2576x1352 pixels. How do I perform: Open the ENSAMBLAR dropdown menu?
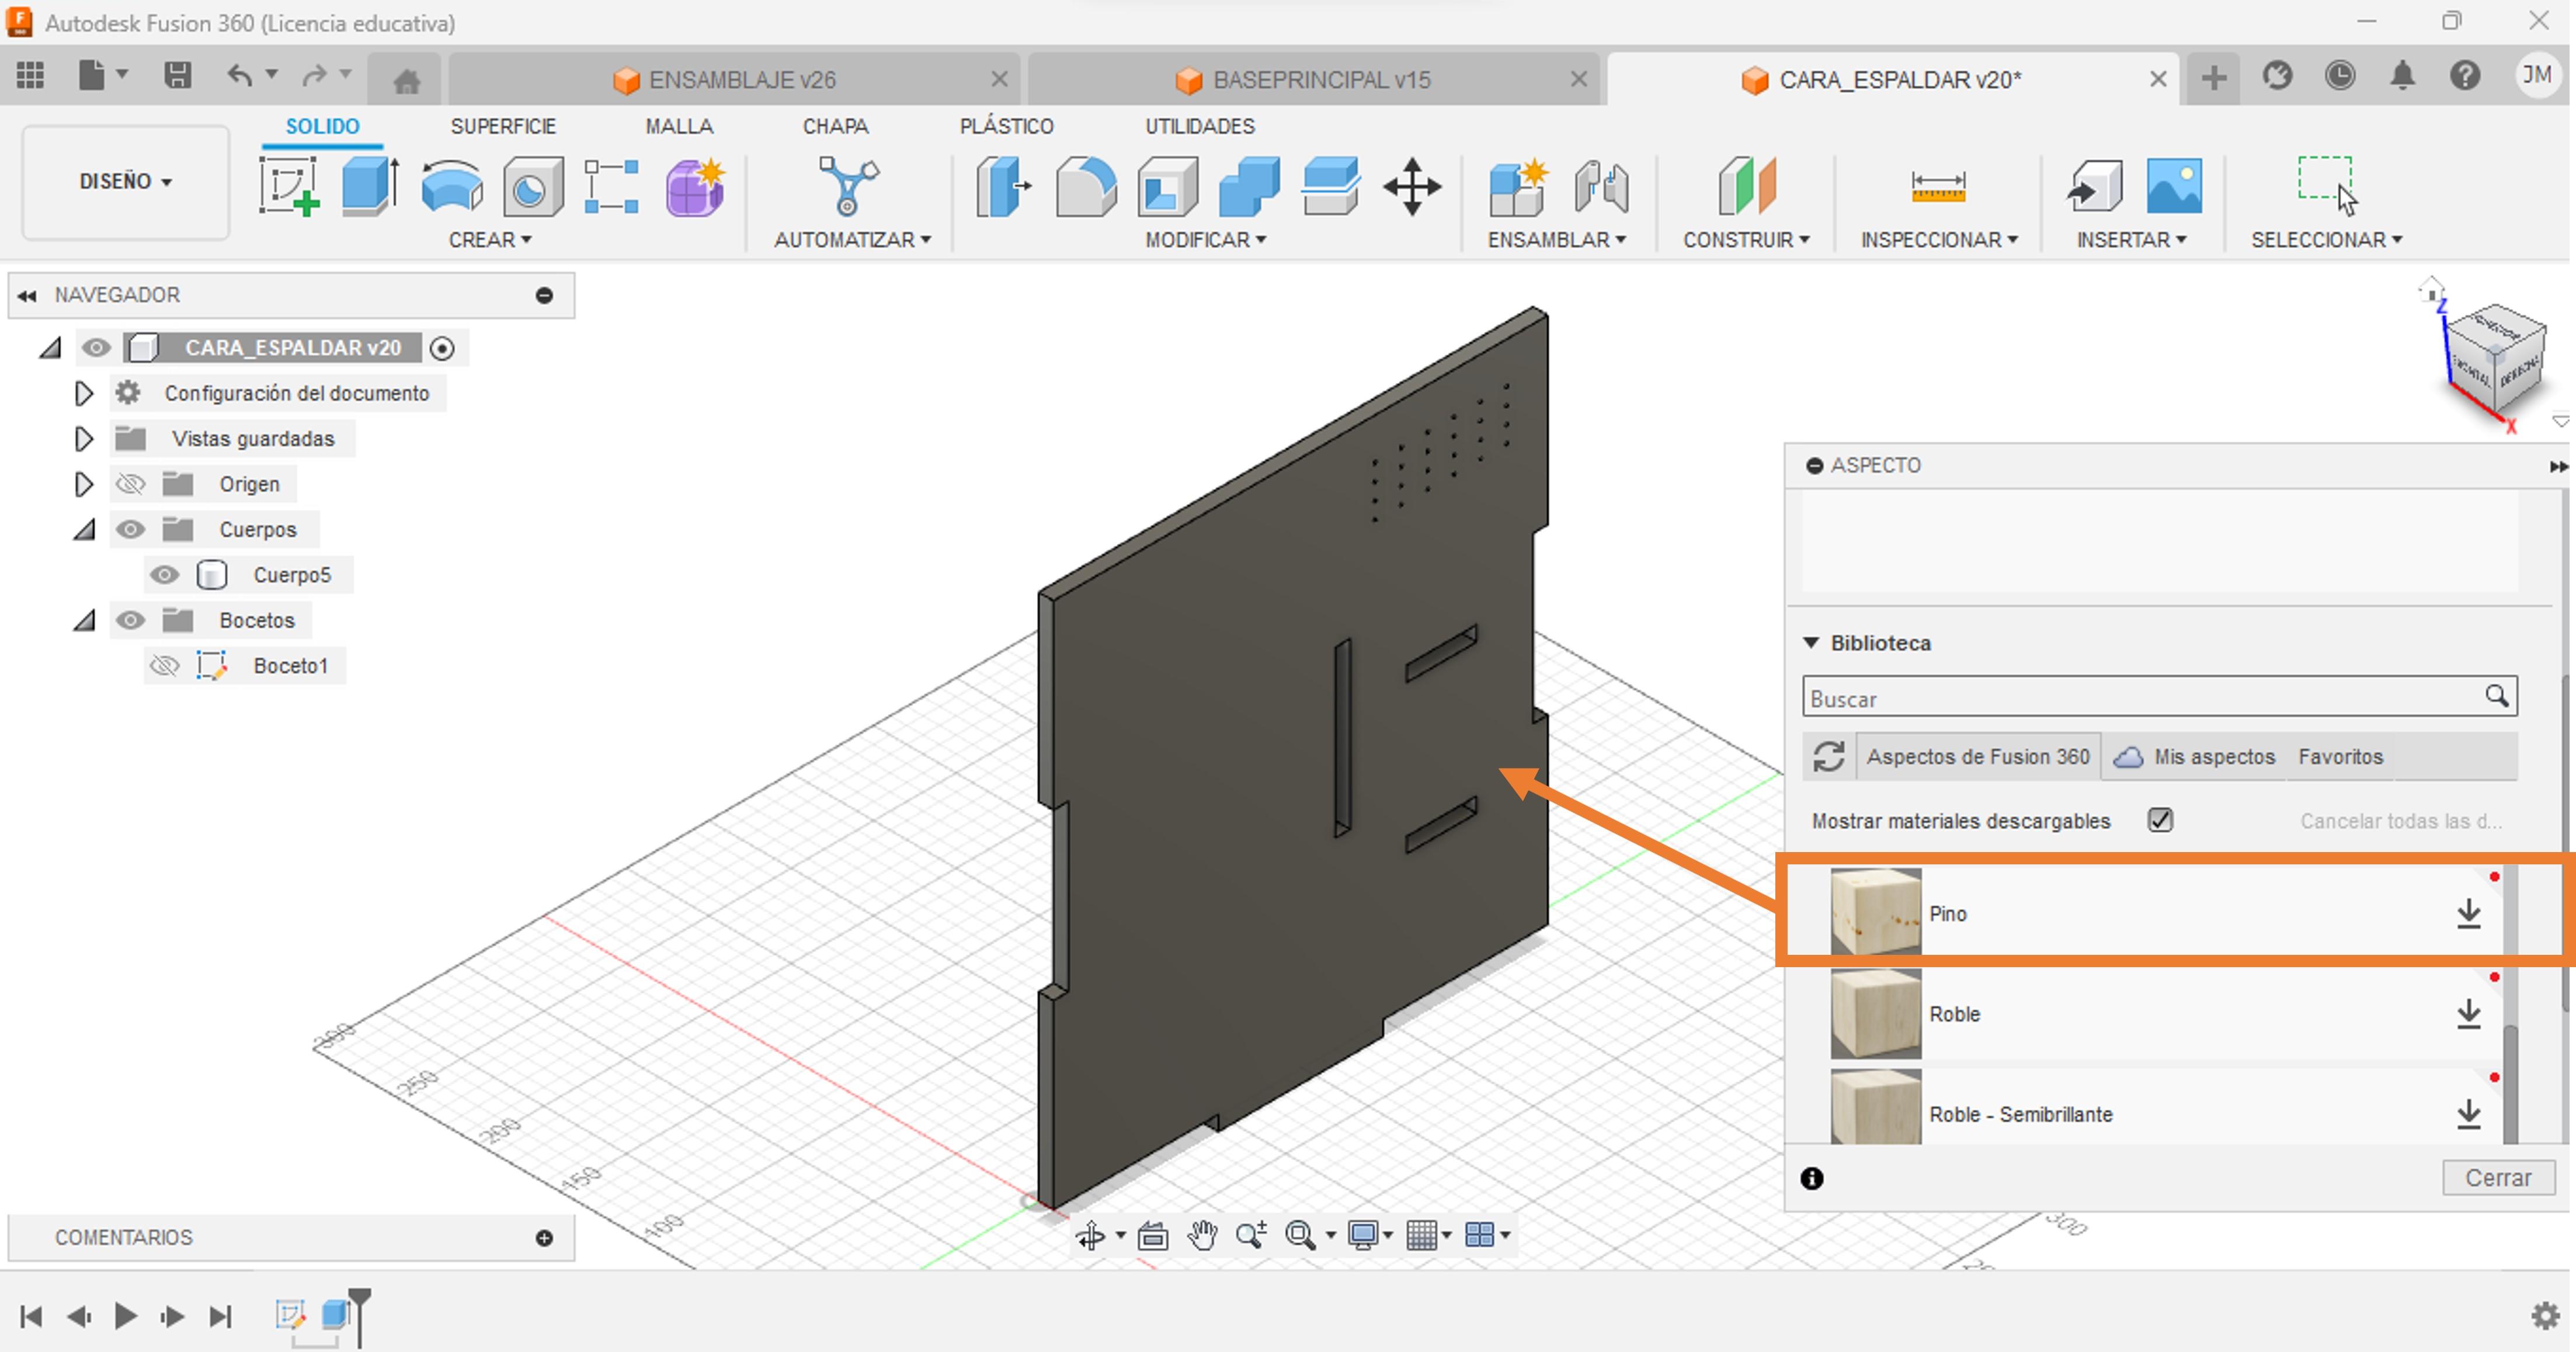tap(1557, 240)
